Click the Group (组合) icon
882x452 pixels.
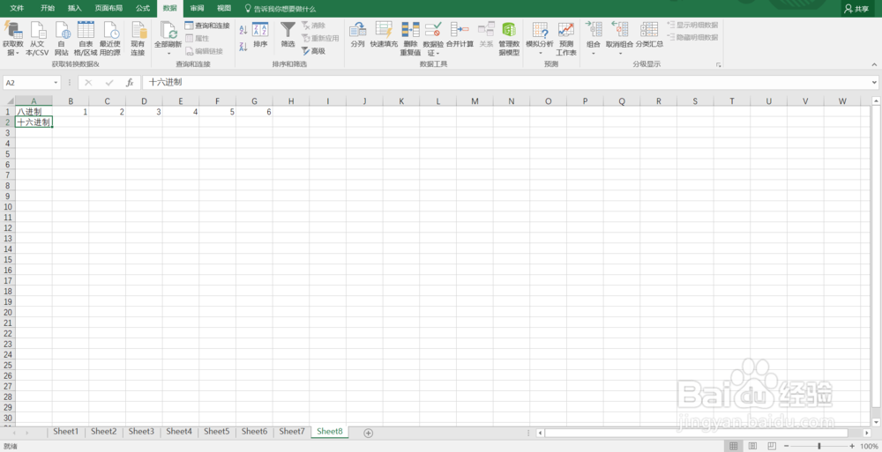tap(594, 30)
